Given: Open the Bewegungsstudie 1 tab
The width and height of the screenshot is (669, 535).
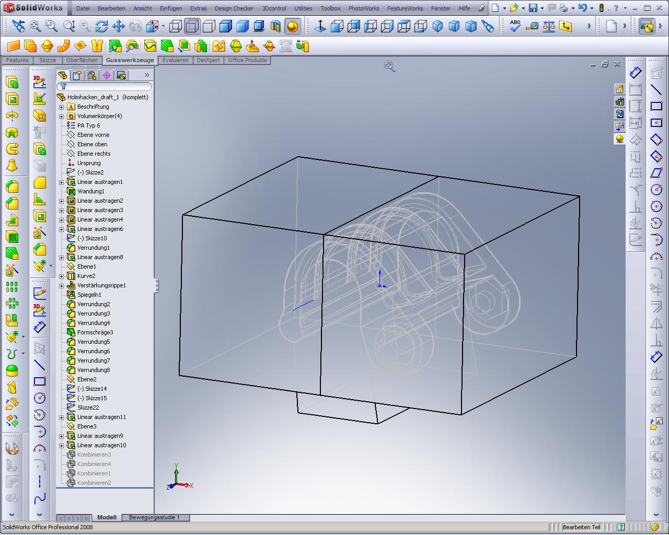Looking at the screenshot, I should tap(154, 517).
